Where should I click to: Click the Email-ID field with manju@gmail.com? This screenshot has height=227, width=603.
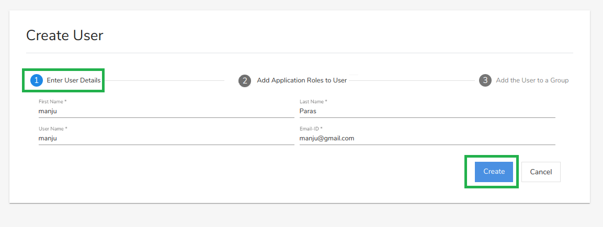[x=427, y=138]
